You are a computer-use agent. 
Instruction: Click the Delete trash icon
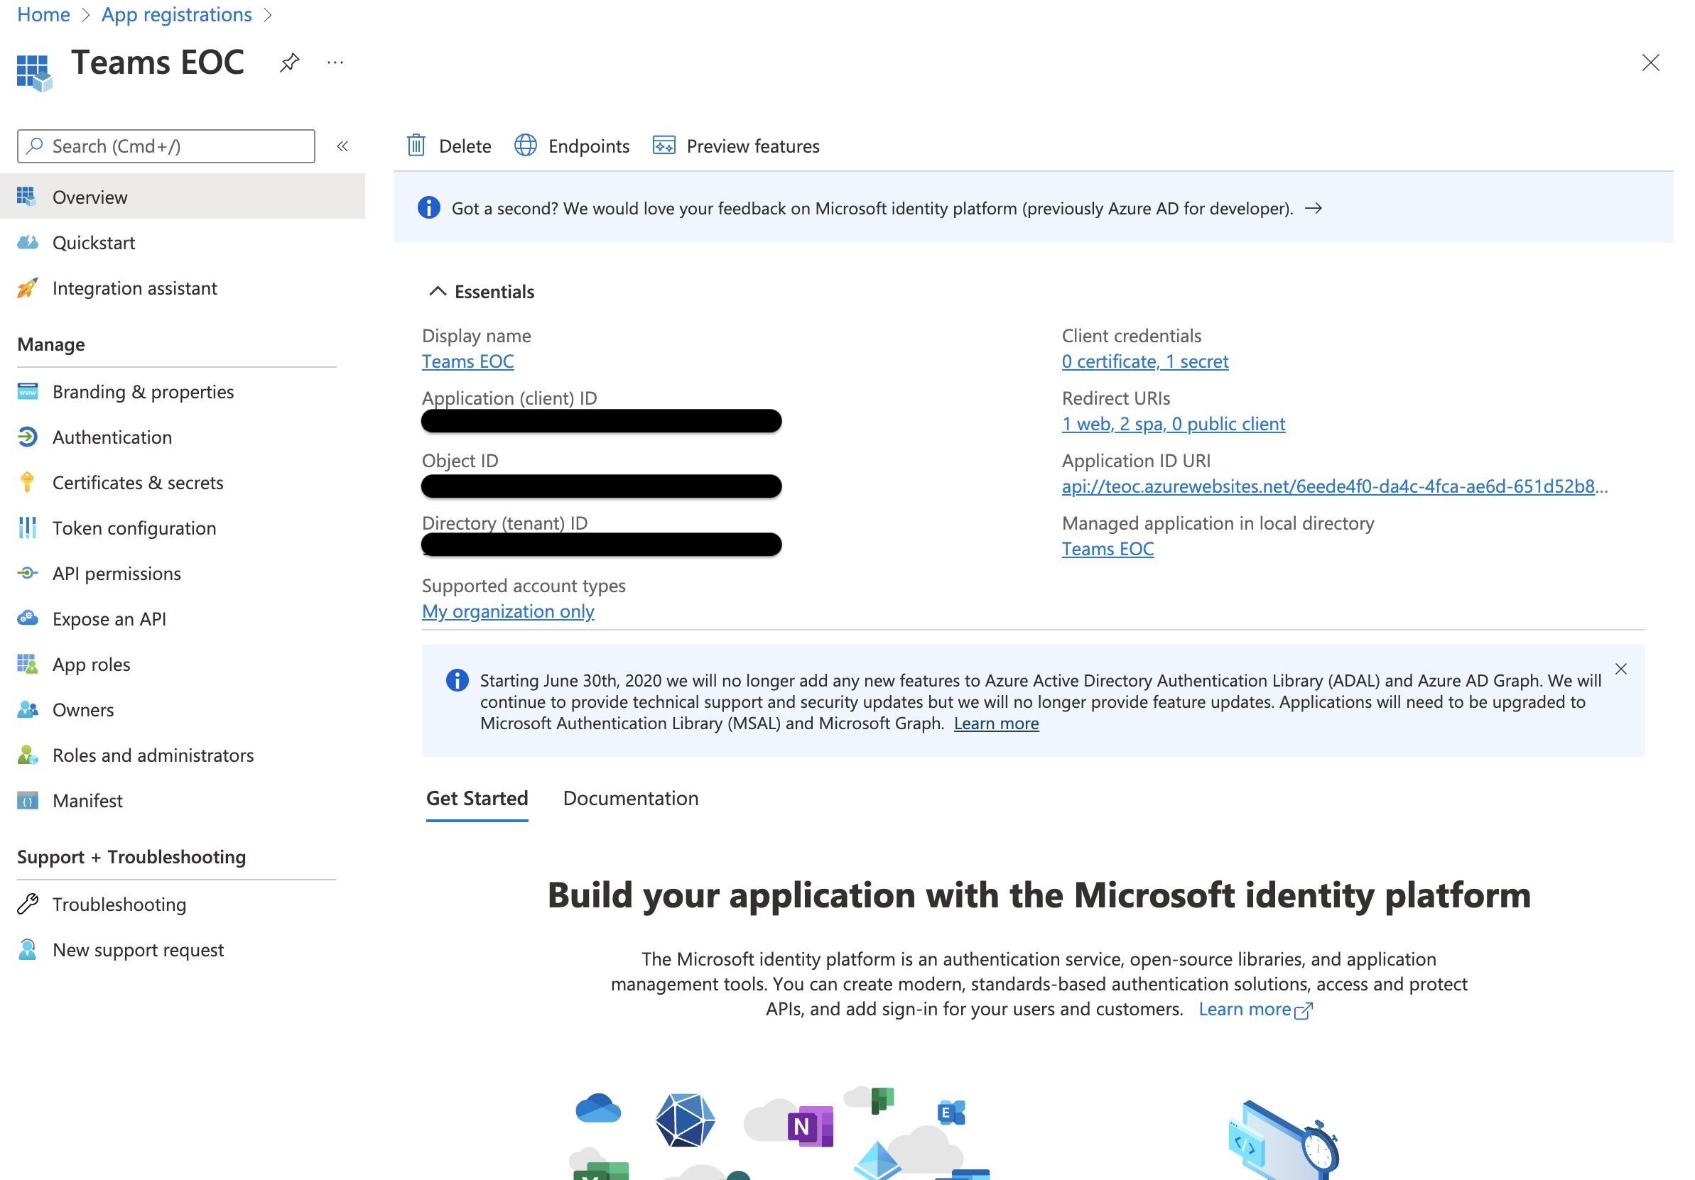(x=417, y=146)
